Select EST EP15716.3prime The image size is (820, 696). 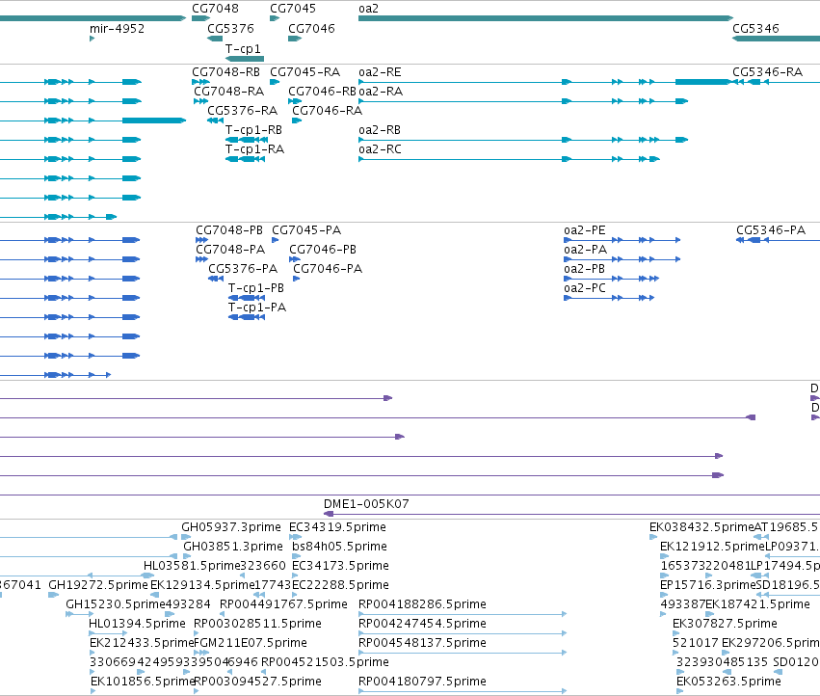708,584
